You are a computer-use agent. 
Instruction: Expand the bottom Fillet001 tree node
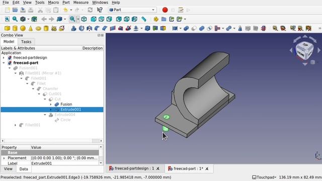16,125
